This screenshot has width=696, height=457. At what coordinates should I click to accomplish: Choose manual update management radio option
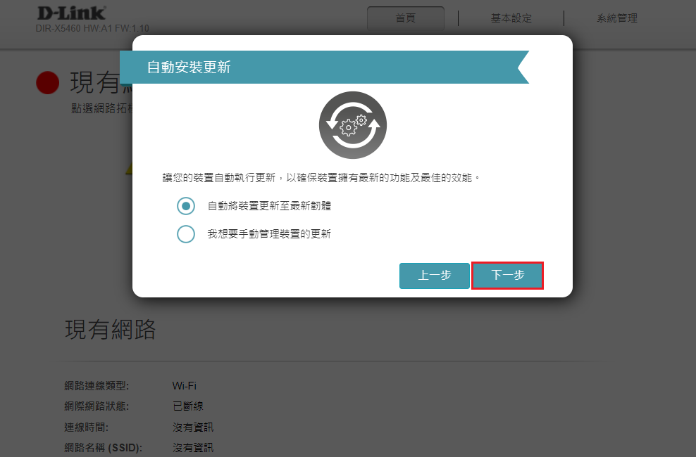tap(186, 234)
